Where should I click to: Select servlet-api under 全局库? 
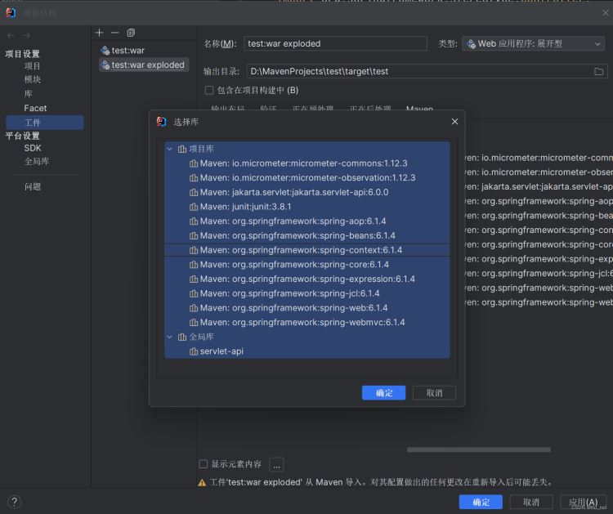(307, 351)
